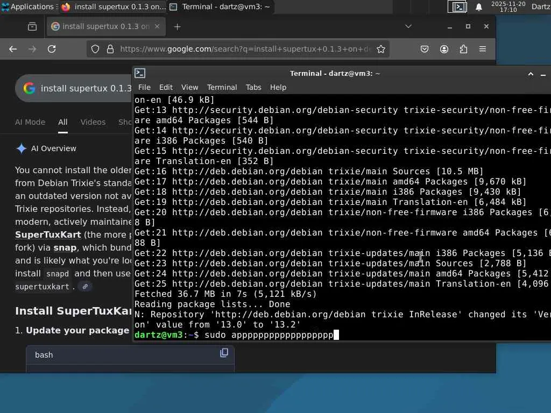The width and height of the screenshot is (551, 413).
Task: Click the Google search field text
Action: click(86, 88)
